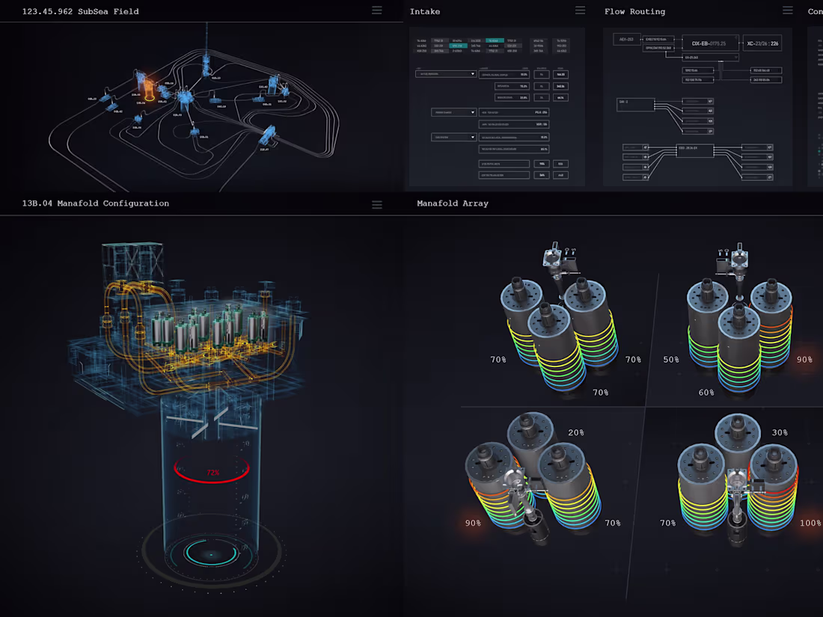Click the Manafold Array panel title
Screen dimensions: 823x617
tap(453, 203)
